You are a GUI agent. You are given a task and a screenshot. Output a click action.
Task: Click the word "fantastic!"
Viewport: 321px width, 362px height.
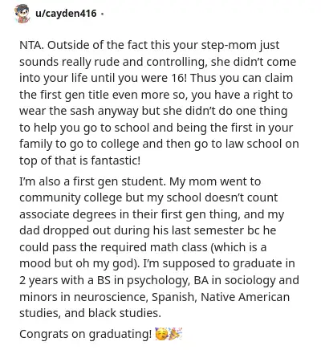click(116, 161)
